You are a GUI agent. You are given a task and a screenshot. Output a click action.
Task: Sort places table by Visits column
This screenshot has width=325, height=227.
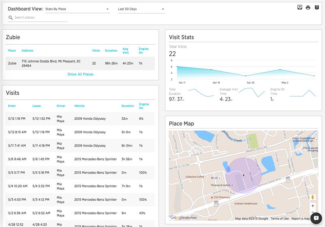point(96,50)
